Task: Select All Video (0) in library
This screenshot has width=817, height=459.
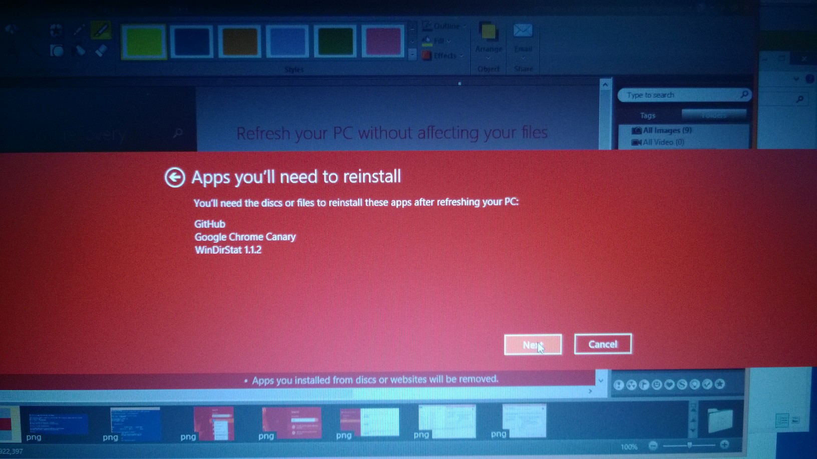Action: coord(658,142)
